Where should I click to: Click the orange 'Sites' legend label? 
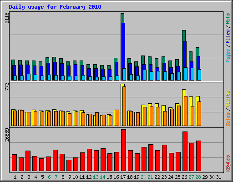click(228, 119)
